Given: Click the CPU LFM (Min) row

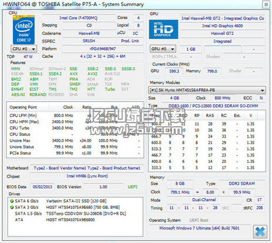Looking at the screenshot, I should (75, 116).
